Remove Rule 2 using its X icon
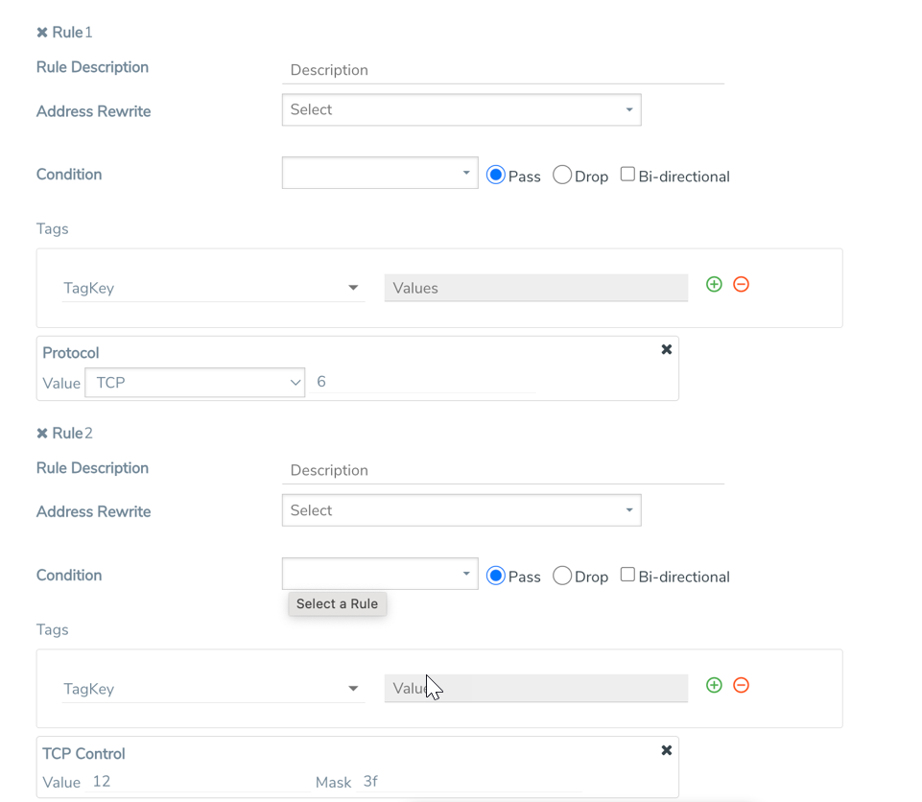This screenshot has width=922, height=802. click(x=42, y=434)
